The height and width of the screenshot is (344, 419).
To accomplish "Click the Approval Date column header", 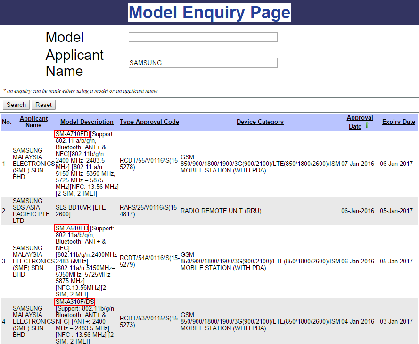I will click(359, 118).
